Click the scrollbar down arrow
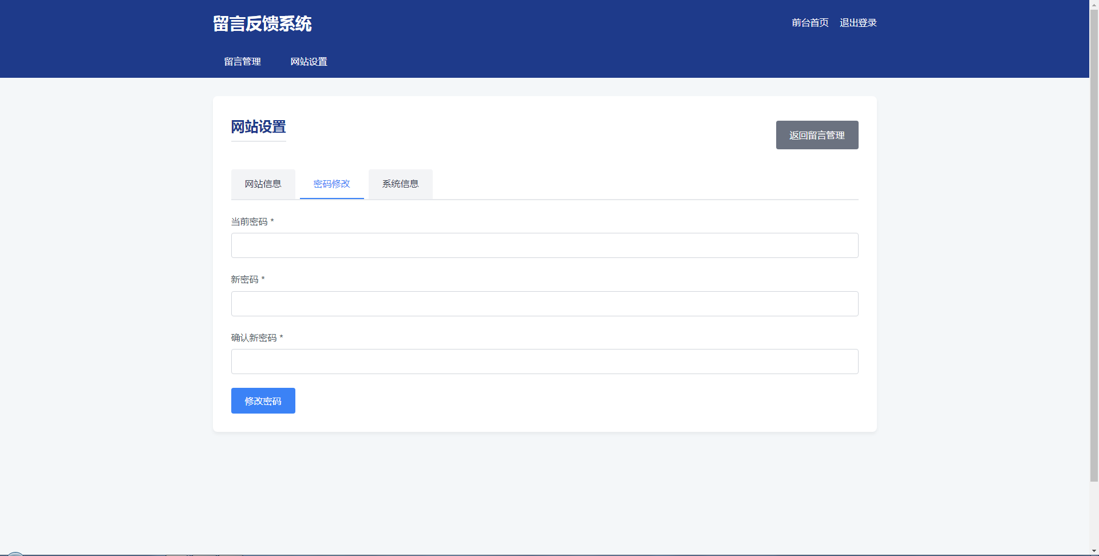The image size is (1099, 556). pyautogui.click(x=1094, y=551)
